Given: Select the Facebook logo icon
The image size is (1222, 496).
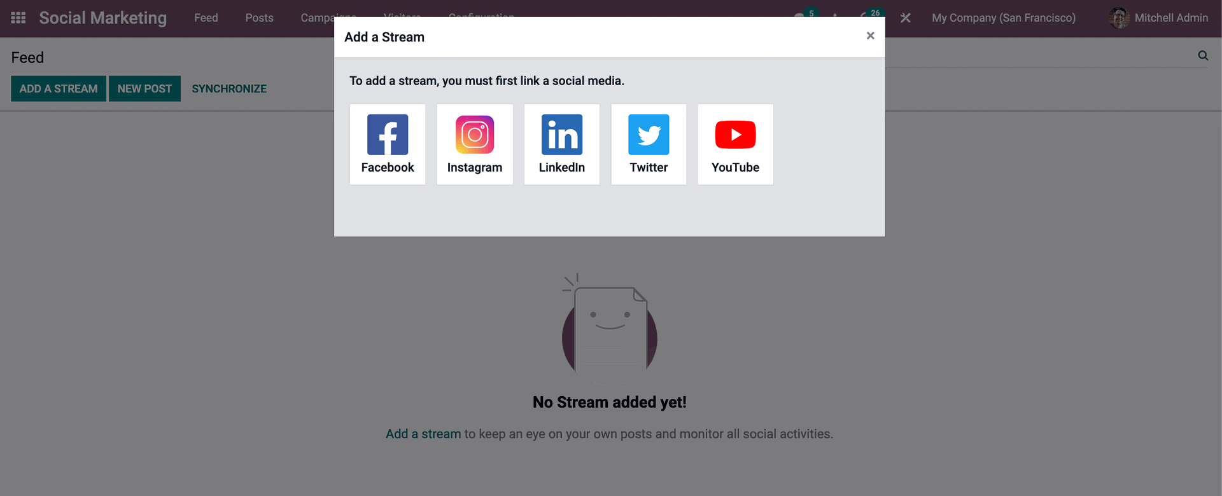Looking at the screenshot, I should tap(388, 135).
